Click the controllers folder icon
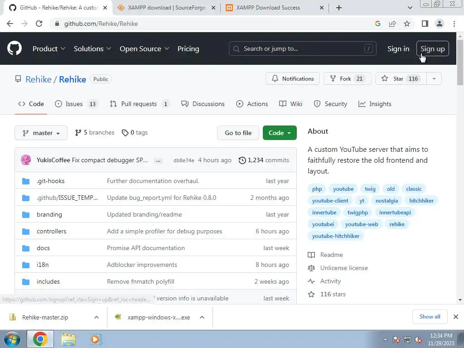 pyautogui.click(x=26, y=232)
